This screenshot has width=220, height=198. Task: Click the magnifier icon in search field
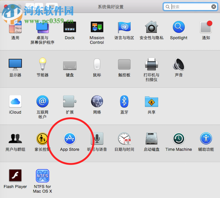(168, 7)
